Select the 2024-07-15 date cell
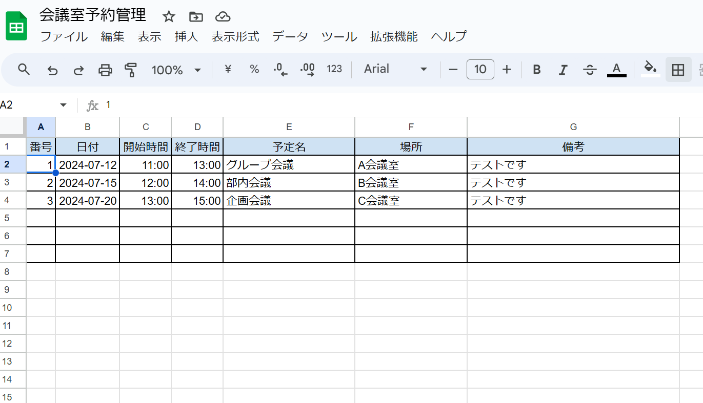Image resolution: width=703 pixels, height=403 pixels. click(x=88, y=182)
